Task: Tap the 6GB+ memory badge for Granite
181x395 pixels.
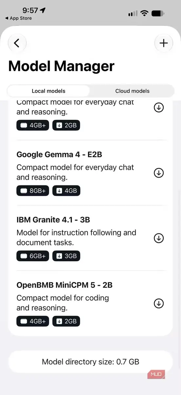Action: (x=33, y=256)
